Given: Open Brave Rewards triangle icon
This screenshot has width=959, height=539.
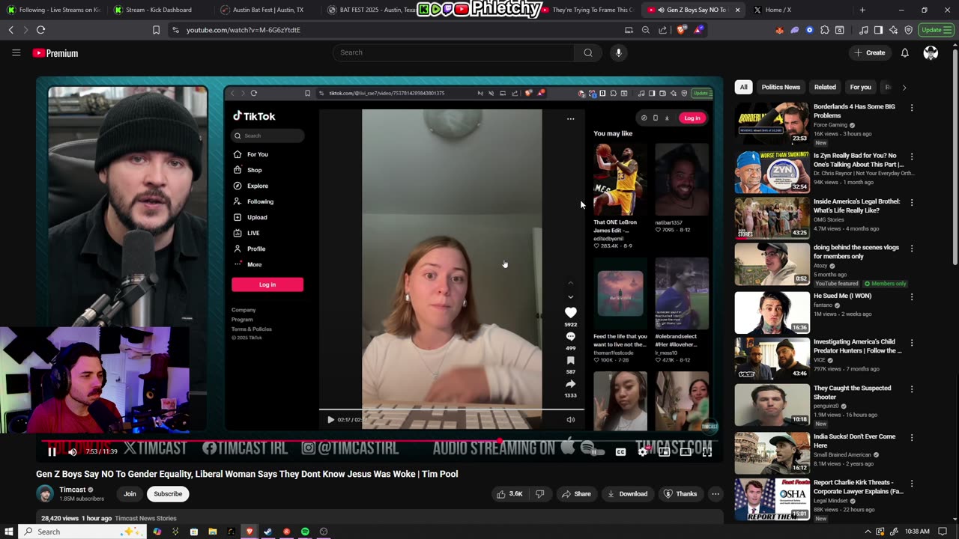Looking at the screenshot, I should [x=698, y=30].
